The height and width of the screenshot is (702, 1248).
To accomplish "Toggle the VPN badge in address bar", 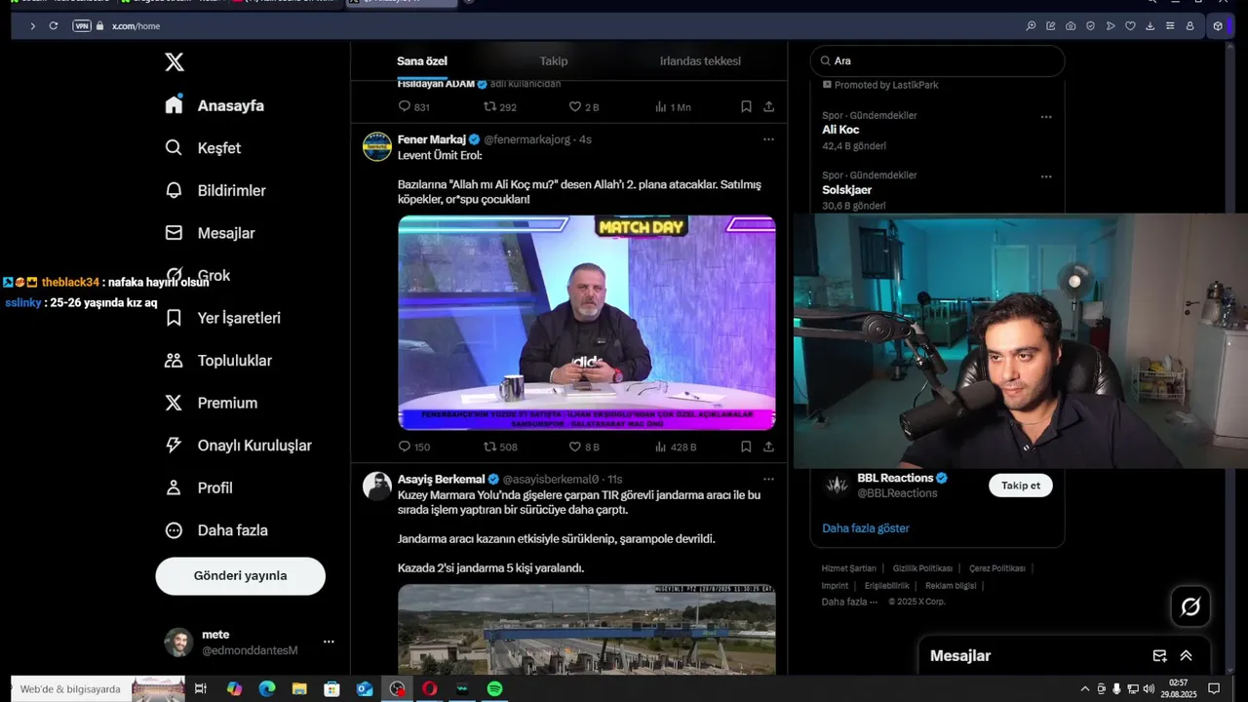I will coord(82,25).
